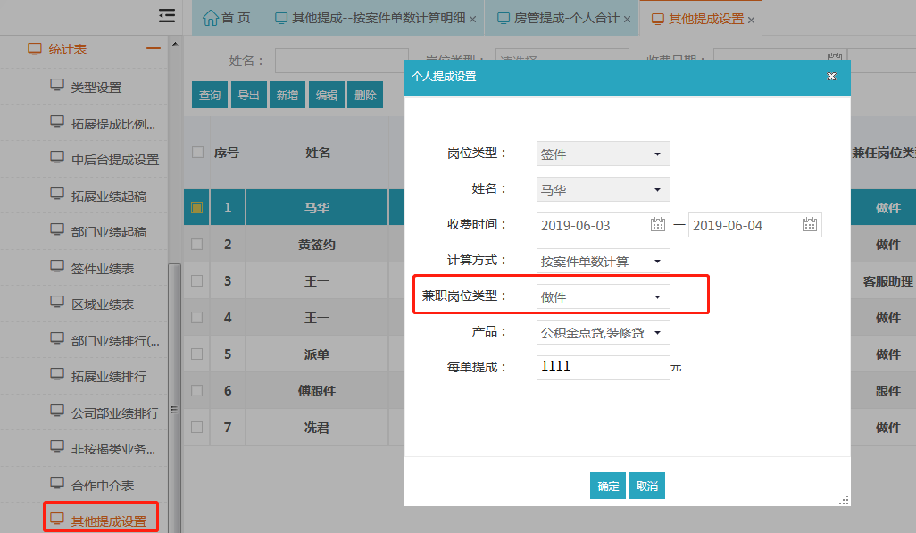Click the 取消 button in dialog
916x533 pixels.
tap(646, 486)
